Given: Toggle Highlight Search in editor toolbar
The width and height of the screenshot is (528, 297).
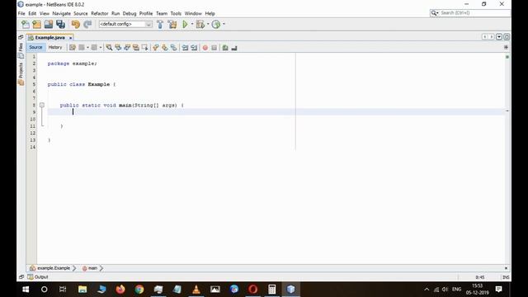Looking at the screenshot, I should (135, 48).
